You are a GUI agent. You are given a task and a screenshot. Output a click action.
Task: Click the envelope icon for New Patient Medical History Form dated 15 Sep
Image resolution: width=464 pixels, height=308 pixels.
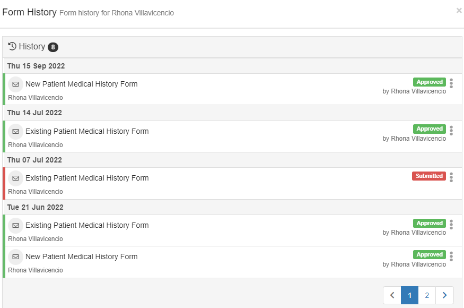coord(15,84)
